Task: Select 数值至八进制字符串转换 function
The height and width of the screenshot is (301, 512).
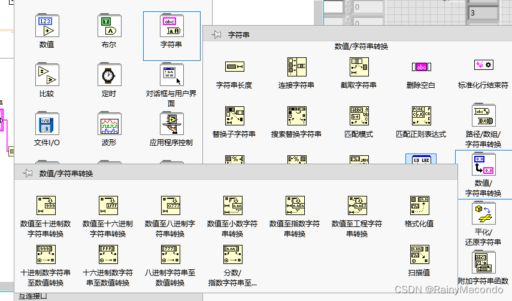Action: (171, 205)
